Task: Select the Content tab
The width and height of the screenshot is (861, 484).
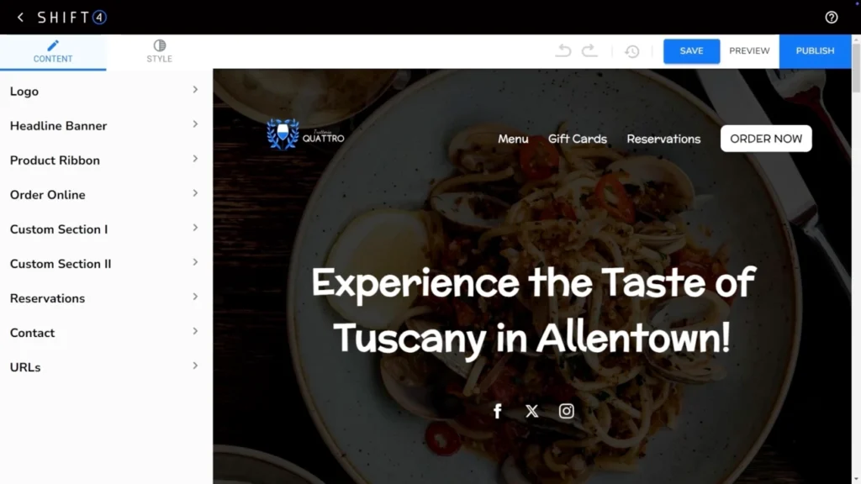Action: [x=53, y=51]
